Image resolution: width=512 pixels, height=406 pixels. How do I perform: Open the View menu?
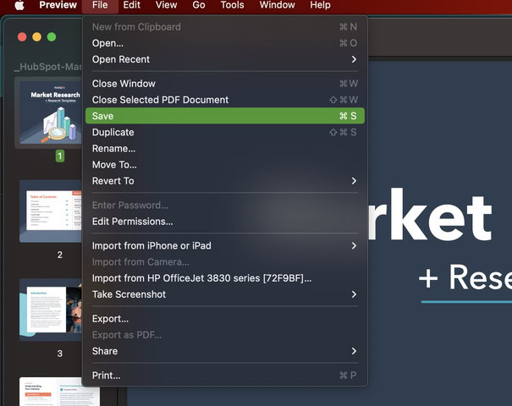pos(166,5)
